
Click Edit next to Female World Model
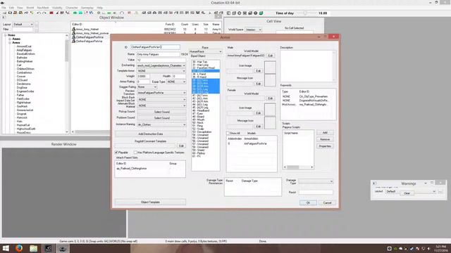point(271,98)
